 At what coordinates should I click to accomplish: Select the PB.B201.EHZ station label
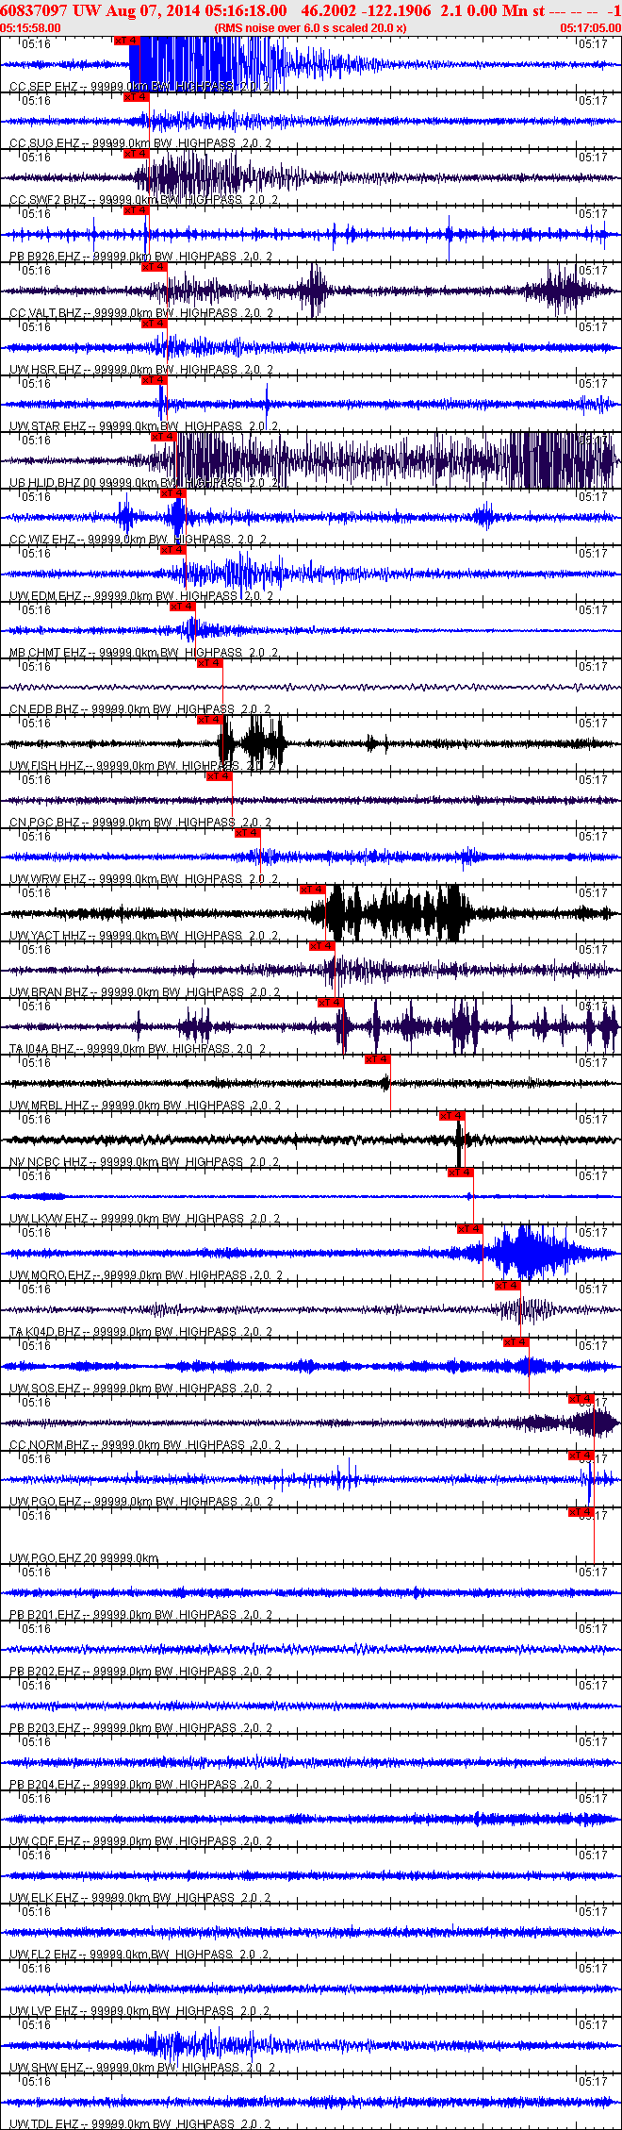coord(140,1615)
